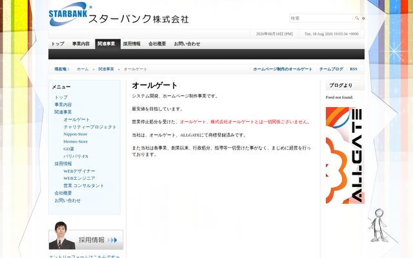Image resolution: width=413 pixels, height=258 pixels.
Task: Click the オールゲート page heading
Action: [155, 85]
